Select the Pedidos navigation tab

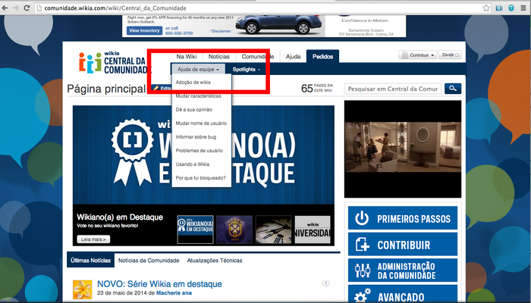coord(322,57)
